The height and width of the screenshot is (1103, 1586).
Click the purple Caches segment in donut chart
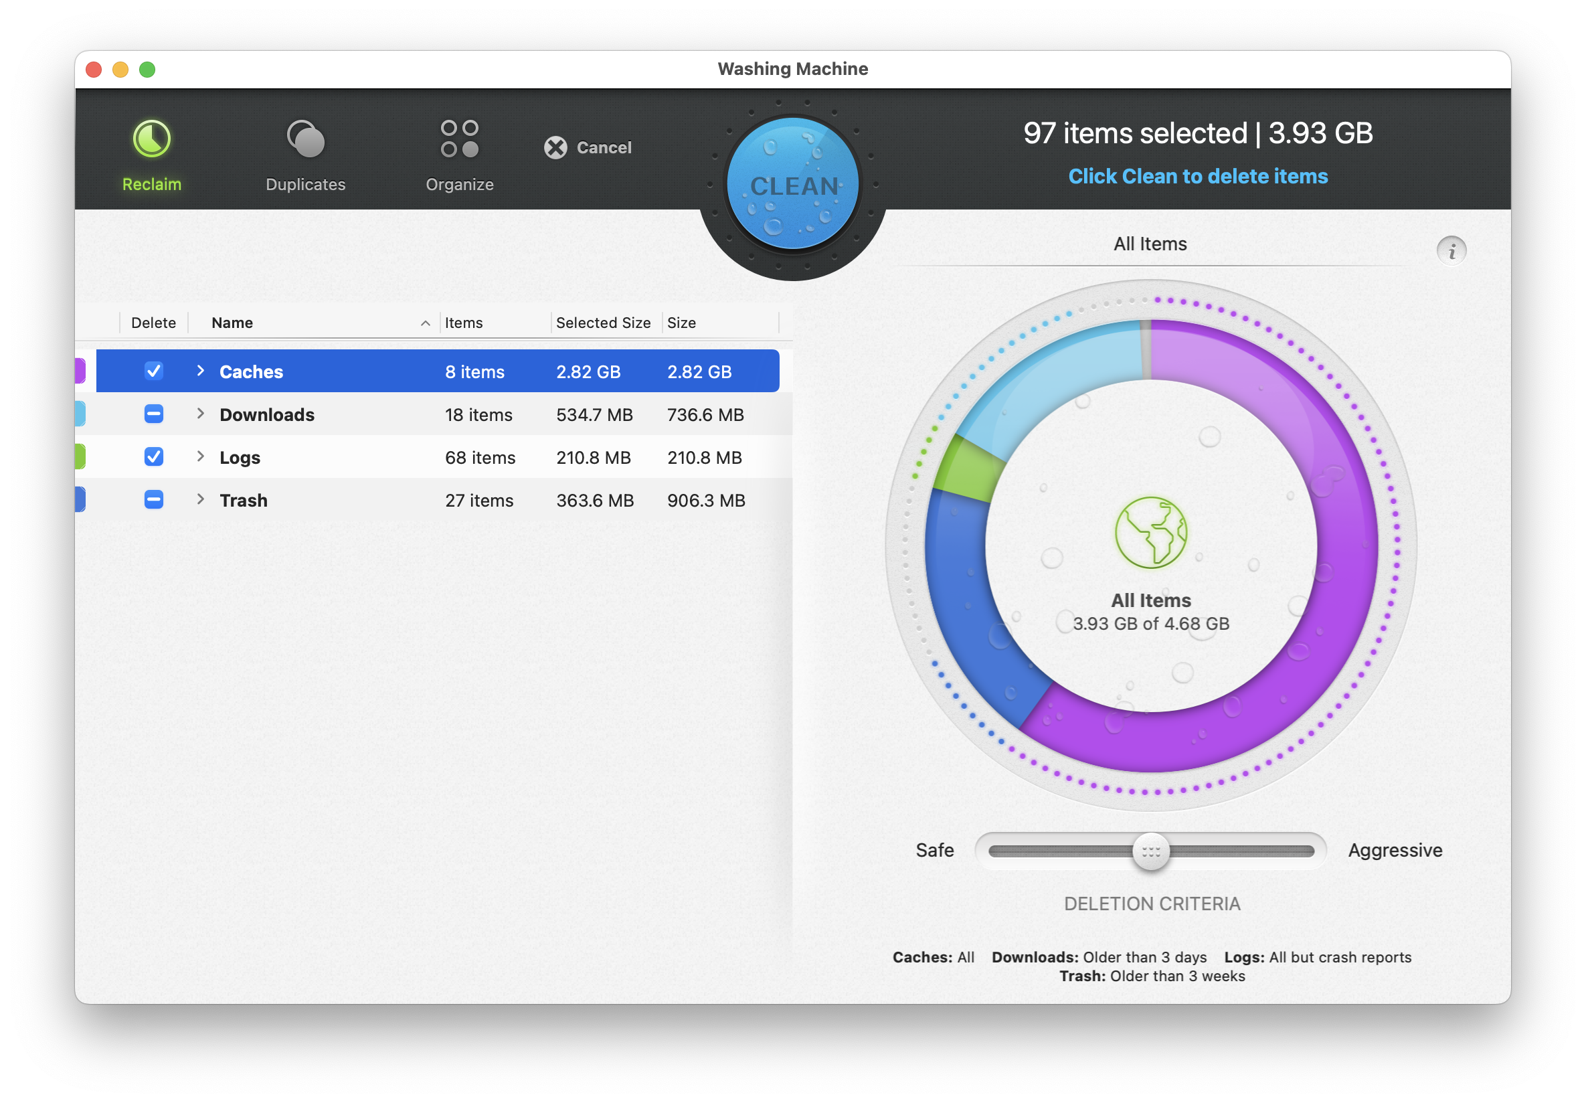(x=1346, y=553)
